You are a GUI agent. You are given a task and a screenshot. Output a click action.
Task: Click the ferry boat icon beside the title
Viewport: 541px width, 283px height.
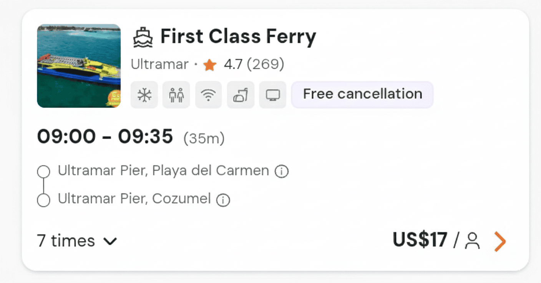[143, 36]
